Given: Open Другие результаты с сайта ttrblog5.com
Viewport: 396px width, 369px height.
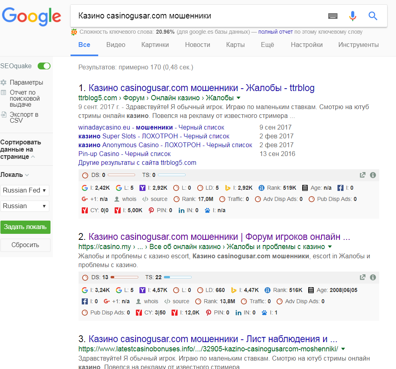Looking at the screenshot, I should click(137, 162).
